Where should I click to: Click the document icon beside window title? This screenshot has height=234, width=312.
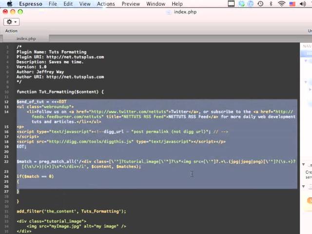pos(169,12)
